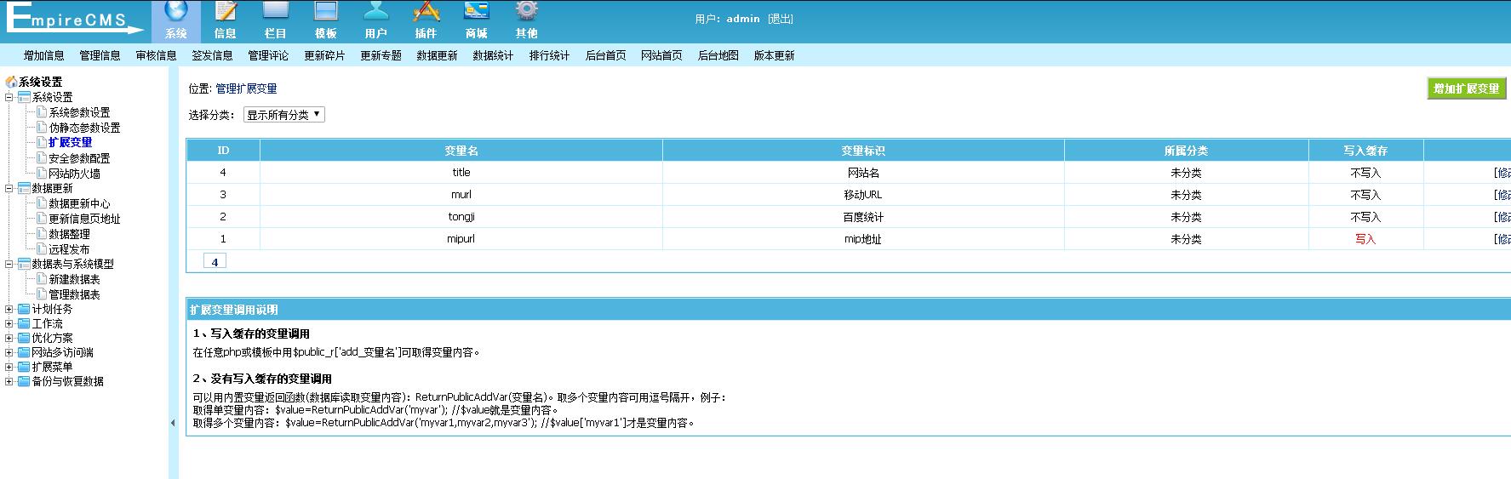Click folder icon of 工作流

24,323
